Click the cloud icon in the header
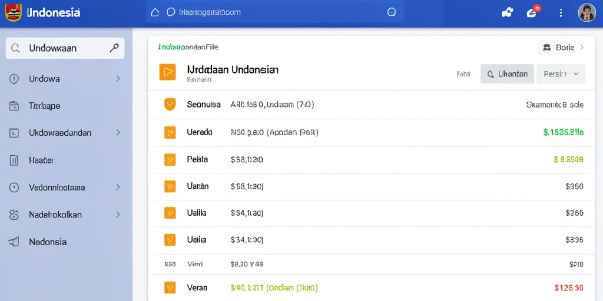Image resolution: width=603 pixels, height=301 pixels. [x=507, y=13]
